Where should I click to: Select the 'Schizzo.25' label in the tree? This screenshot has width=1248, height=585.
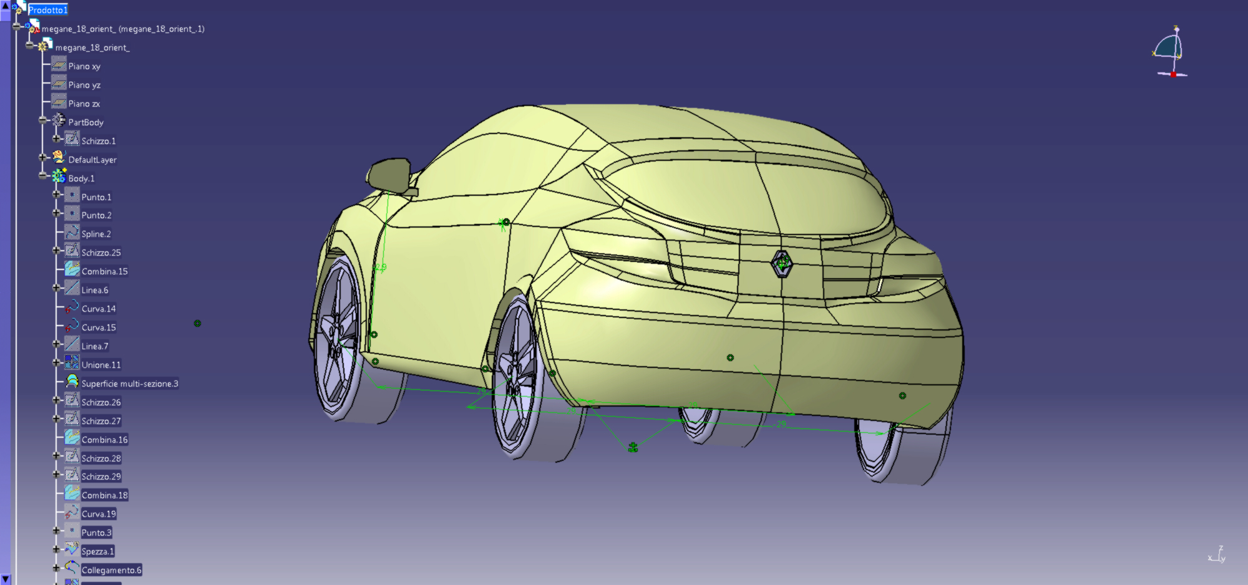click(101, 253)
